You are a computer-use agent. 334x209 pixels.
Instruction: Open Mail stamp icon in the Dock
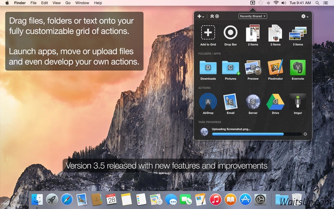coord(82,200)
